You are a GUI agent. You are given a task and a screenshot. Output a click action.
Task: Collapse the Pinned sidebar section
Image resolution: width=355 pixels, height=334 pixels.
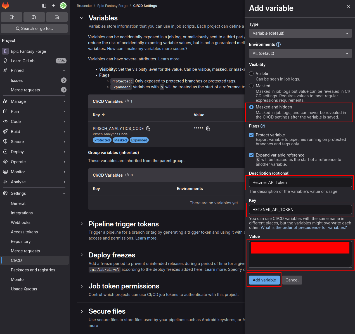point(34,70)
